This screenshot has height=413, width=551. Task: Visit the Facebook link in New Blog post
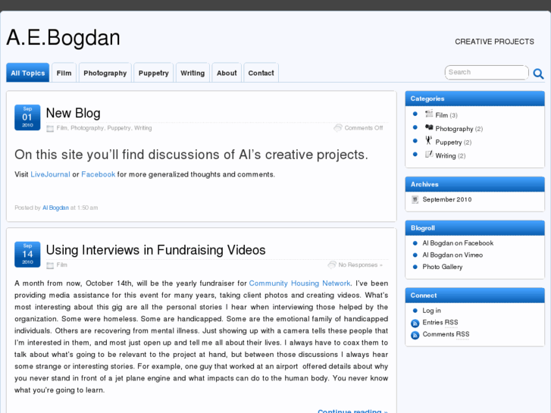pyautogui.click(x=98, y=174)
